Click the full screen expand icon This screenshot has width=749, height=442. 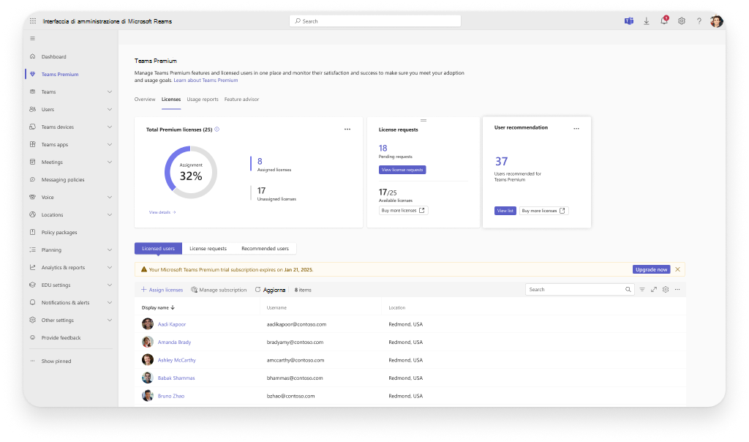pos(654,289)
